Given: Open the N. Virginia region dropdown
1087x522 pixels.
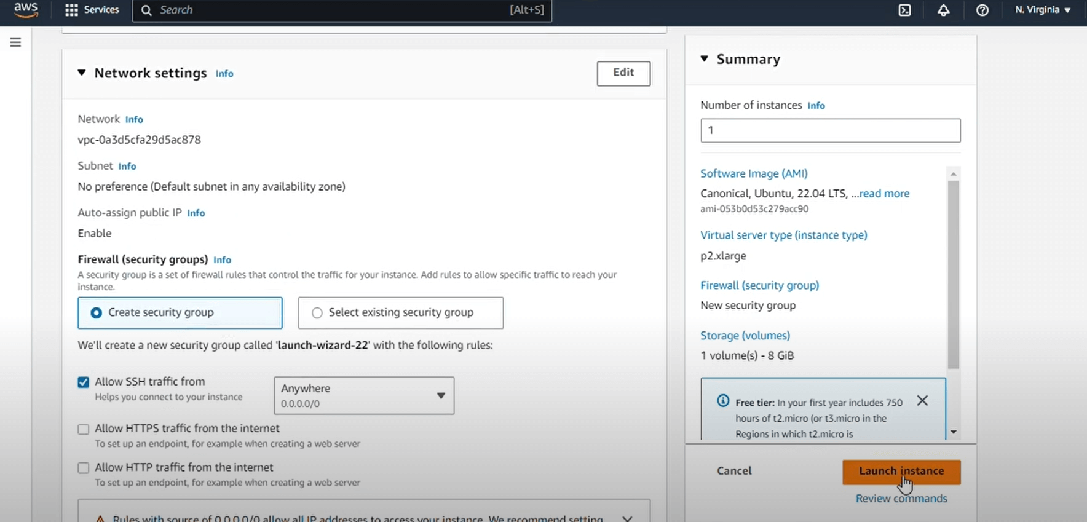Looking at the screenshot, I should coord(1043,10).
